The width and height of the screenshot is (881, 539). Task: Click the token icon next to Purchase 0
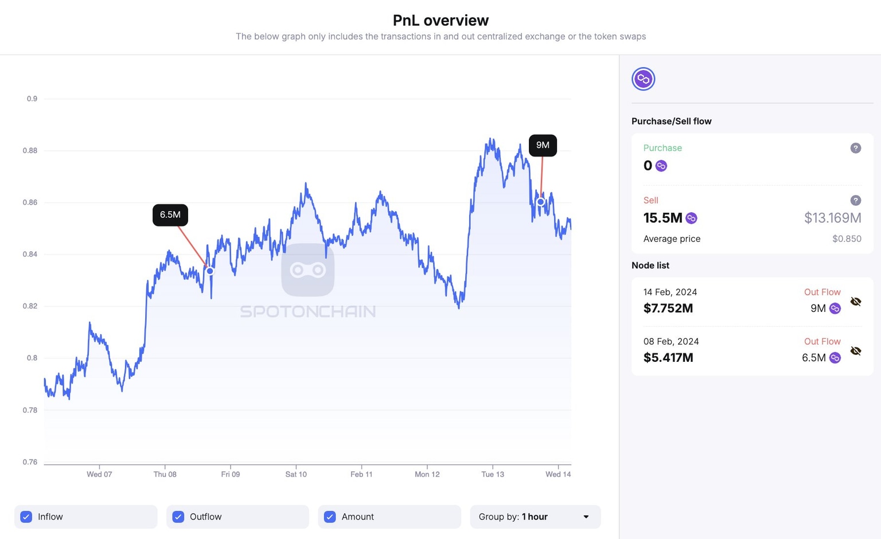click(x=661, y=166)
